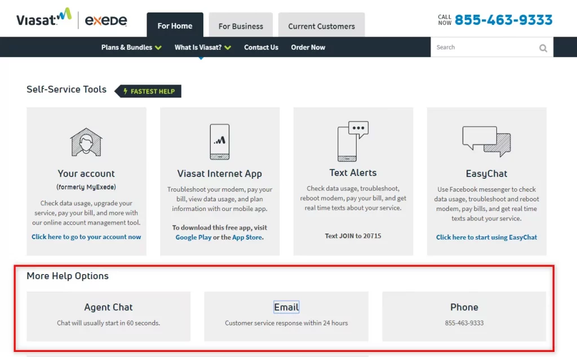This screenshot has width=577, height=357.
Task: Click here to go to your account now
Action: pos(86,237)
